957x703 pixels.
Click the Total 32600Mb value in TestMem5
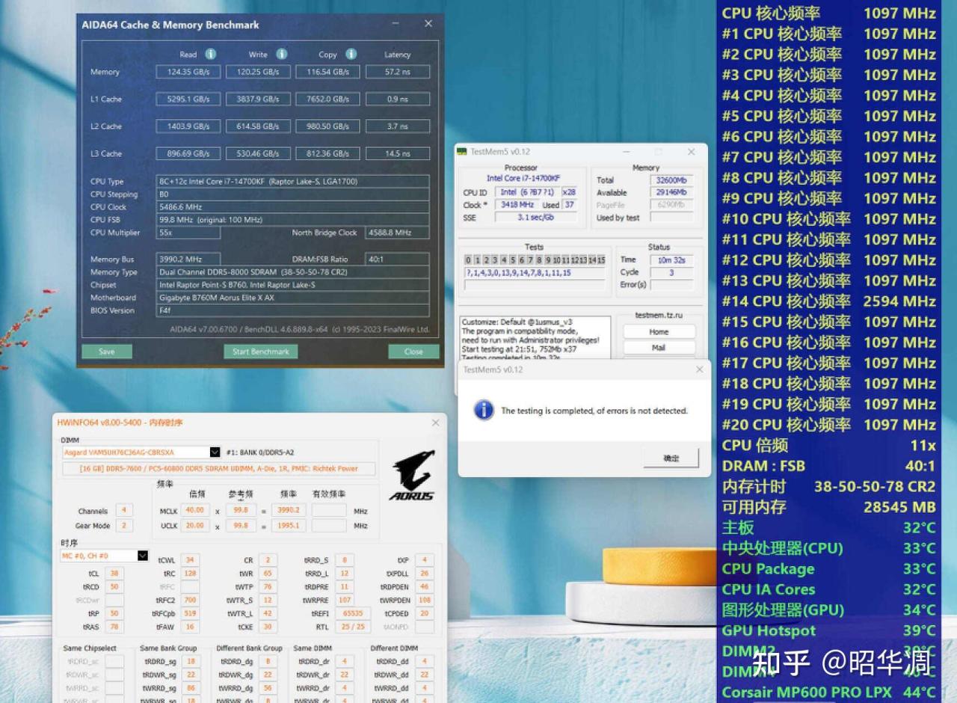[671, 180]
